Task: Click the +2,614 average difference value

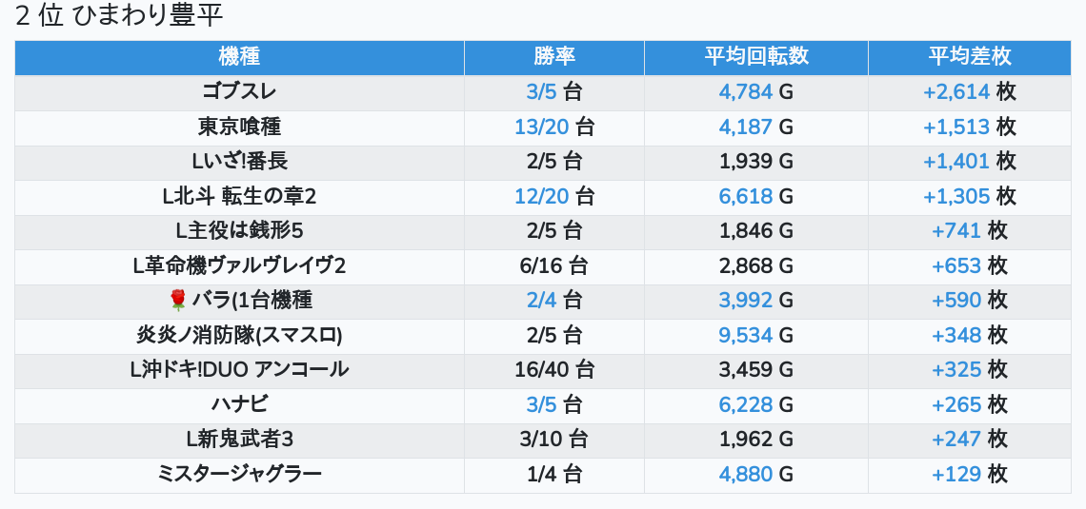Action: [956, 92]
